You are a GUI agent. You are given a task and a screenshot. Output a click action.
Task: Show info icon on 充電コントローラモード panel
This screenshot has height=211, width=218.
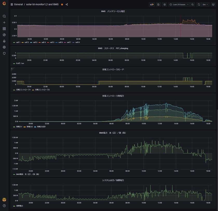pyautogui.click(x=12, y=69)
